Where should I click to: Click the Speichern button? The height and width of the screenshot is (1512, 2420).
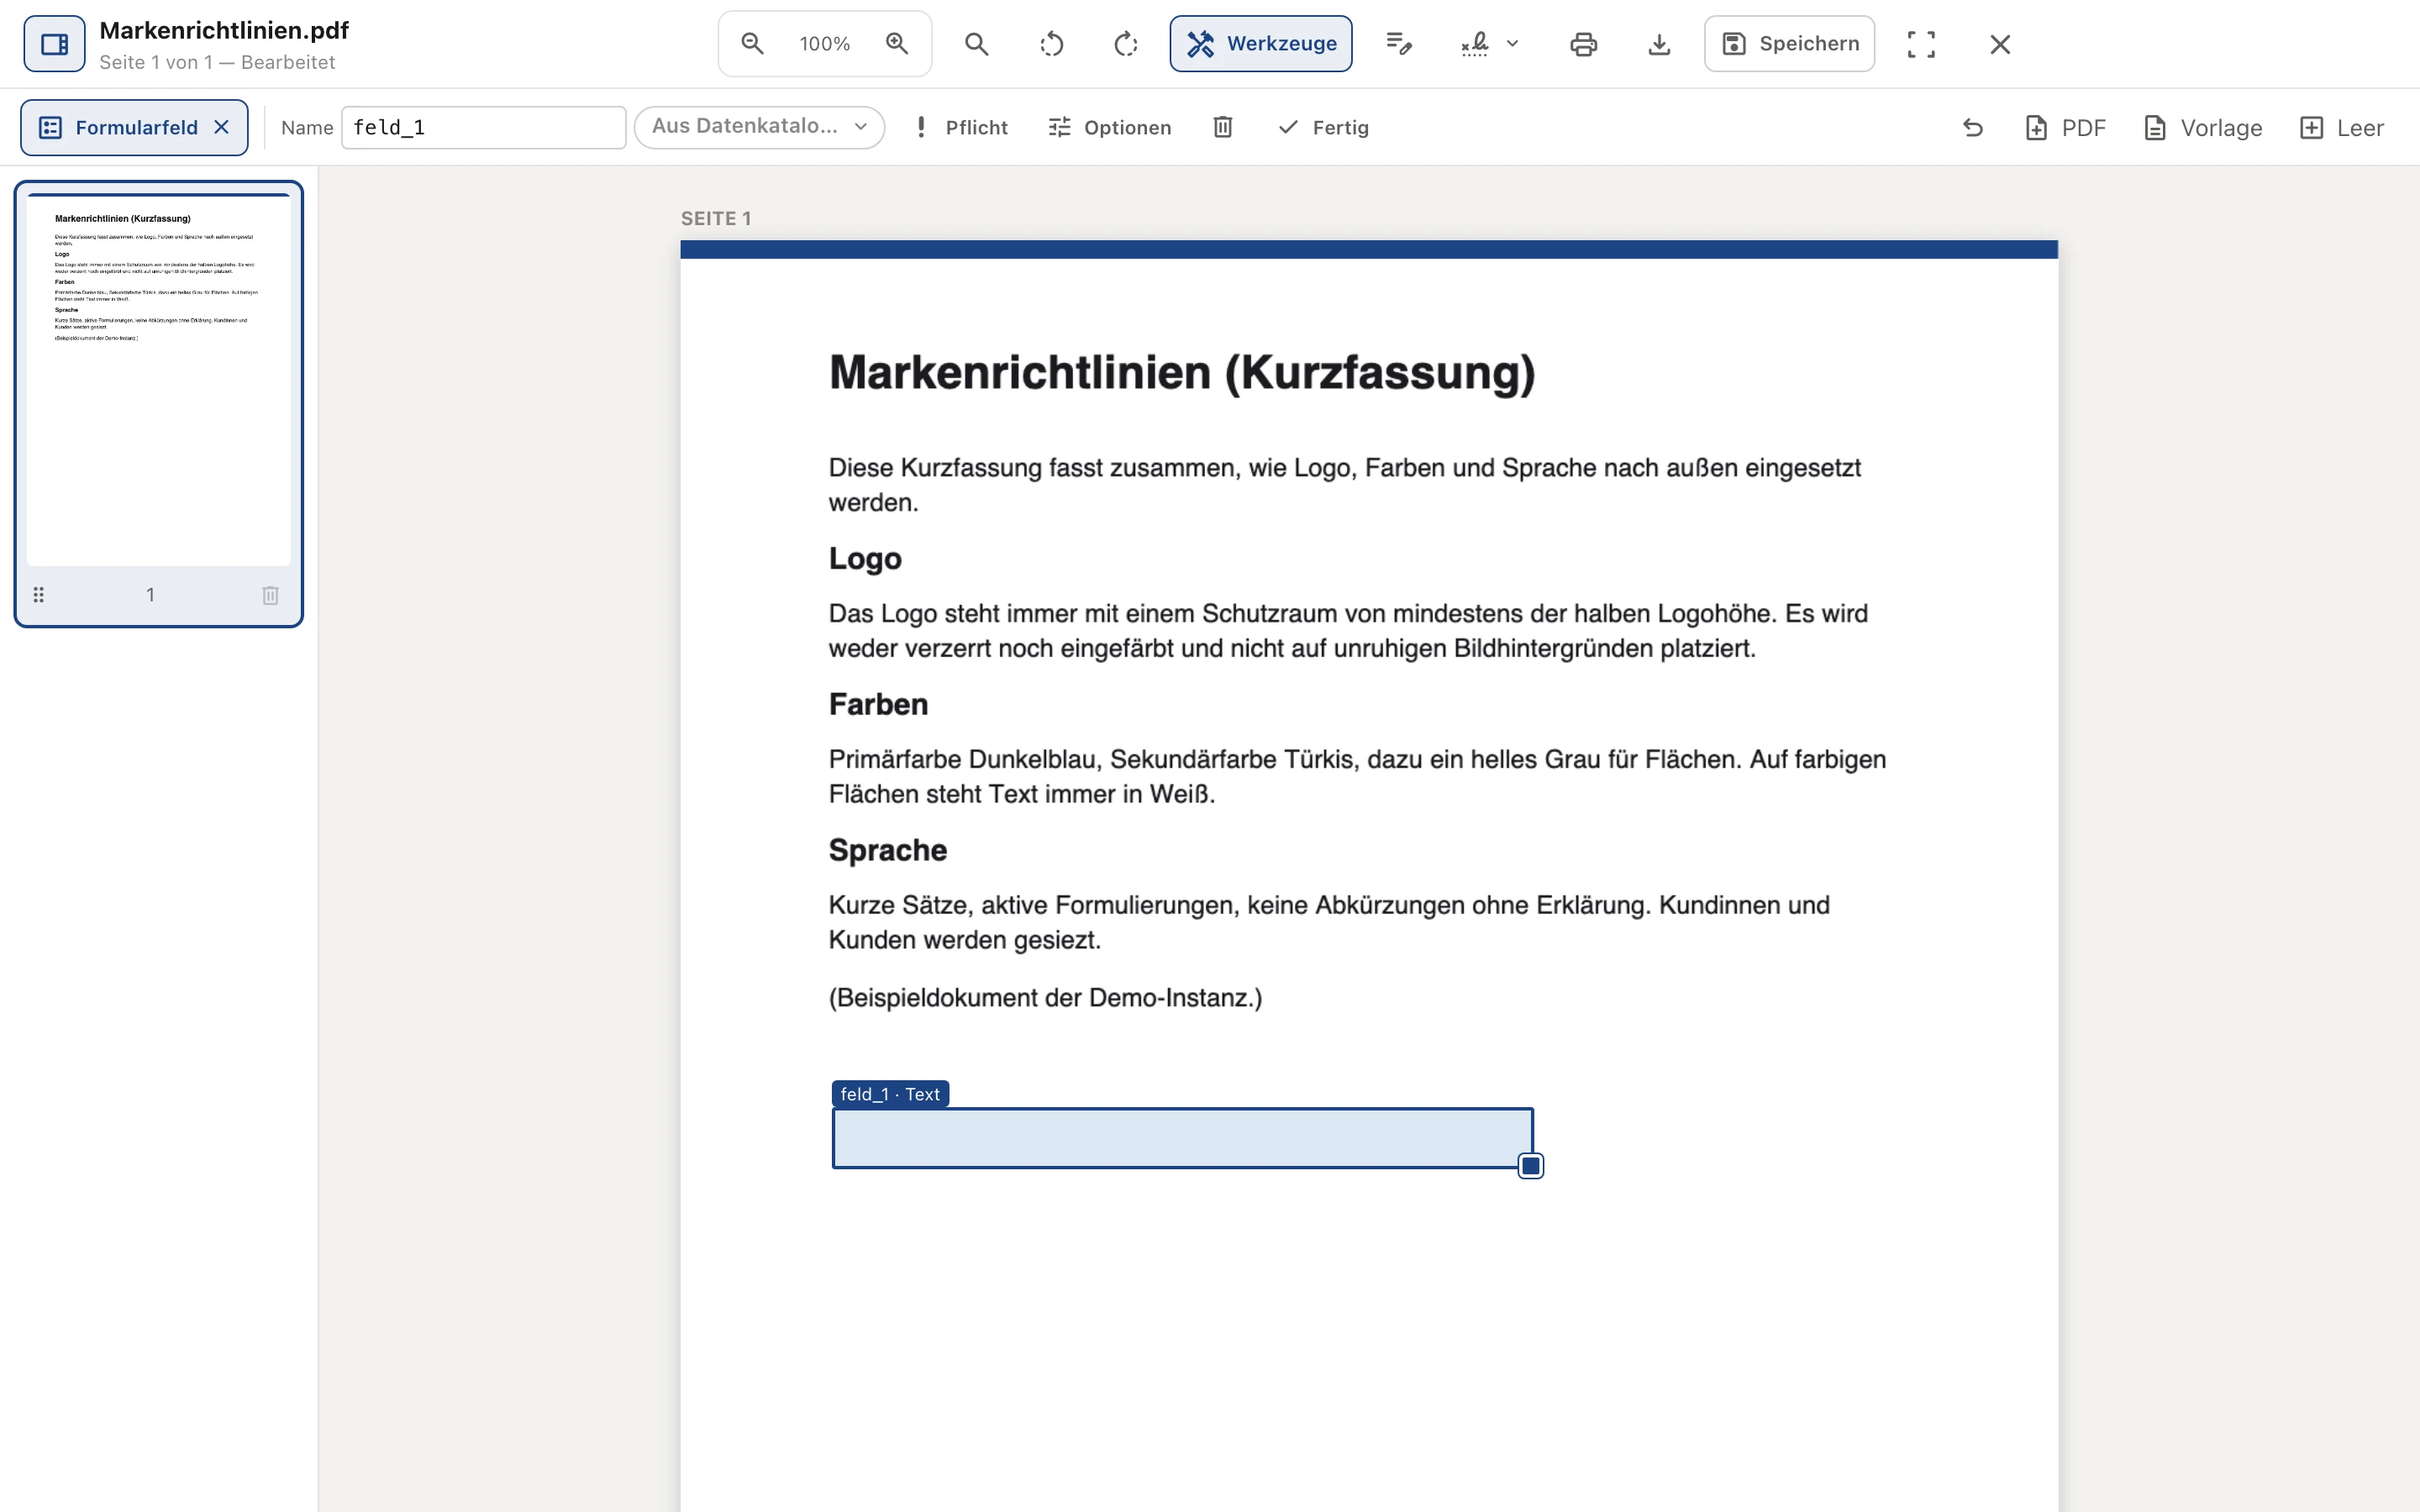[1790, 44]
